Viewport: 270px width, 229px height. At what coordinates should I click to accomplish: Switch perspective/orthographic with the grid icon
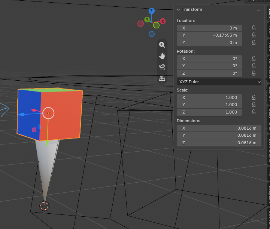[x=162, y=78]
